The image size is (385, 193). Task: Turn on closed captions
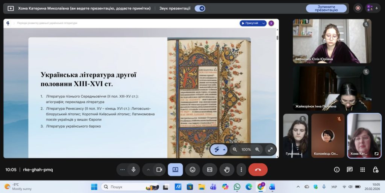click(x=210, y=170)
